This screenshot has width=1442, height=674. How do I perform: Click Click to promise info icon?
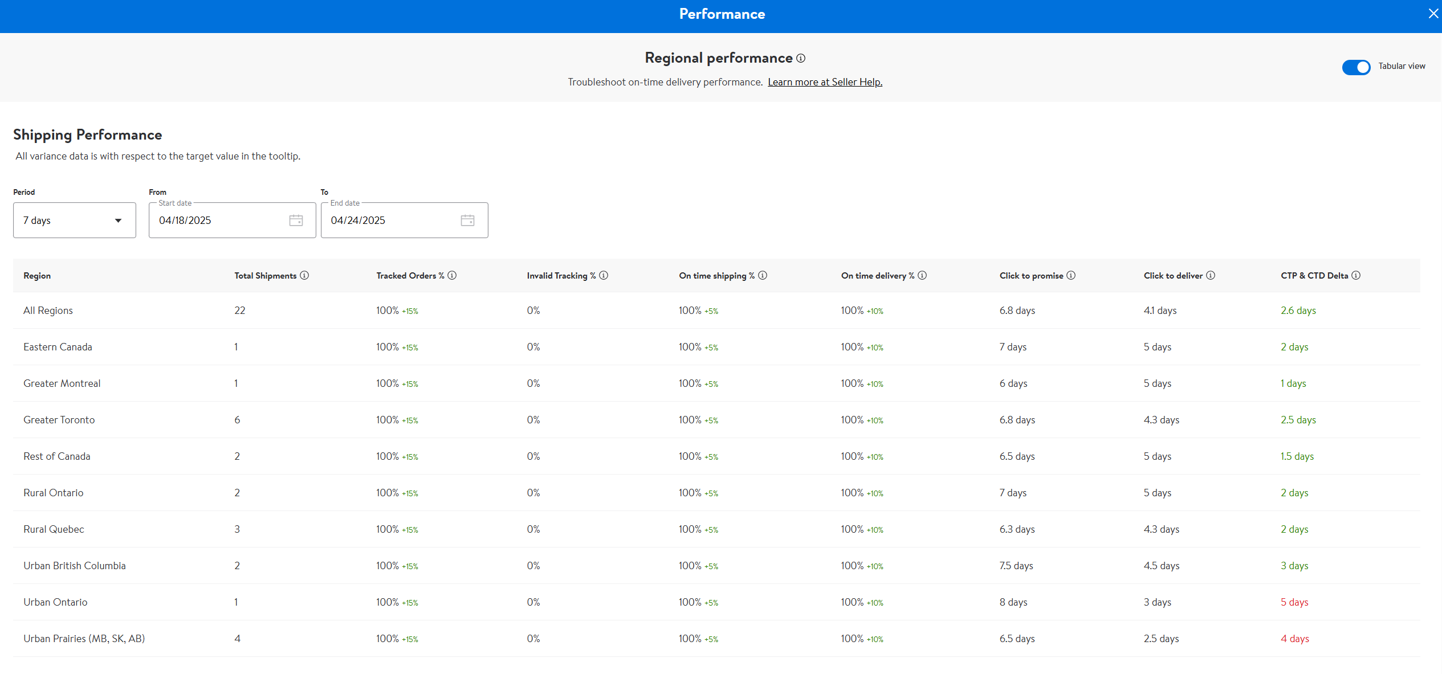[1071, 275]
